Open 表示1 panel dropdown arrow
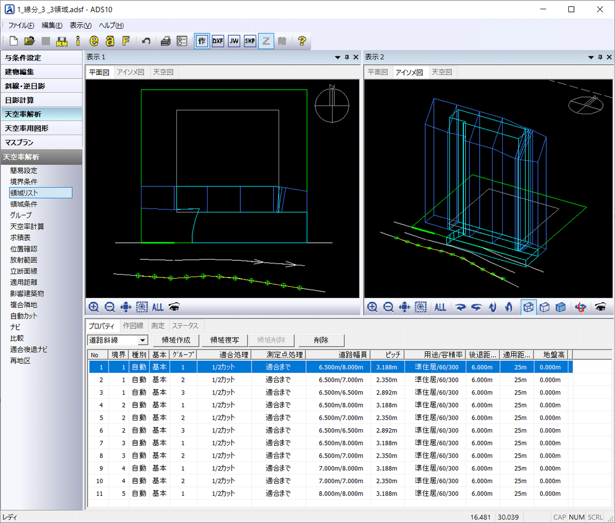 tap(338, 57)
